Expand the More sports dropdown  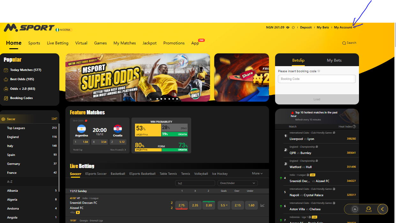tap(257, 173)
